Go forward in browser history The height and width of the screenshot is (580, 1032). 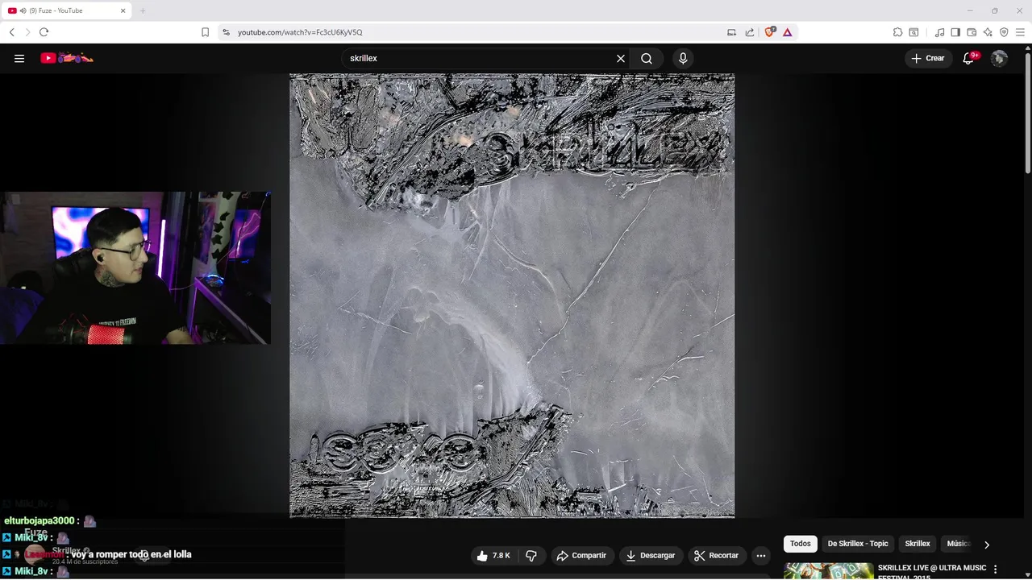pyautogui.click(x=27, y=32)
